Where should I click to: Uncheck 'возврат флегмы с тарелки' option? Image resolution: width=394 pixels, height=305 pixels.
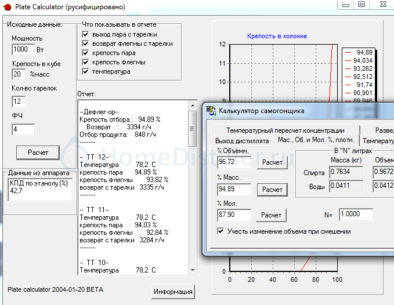click(86, 44)
